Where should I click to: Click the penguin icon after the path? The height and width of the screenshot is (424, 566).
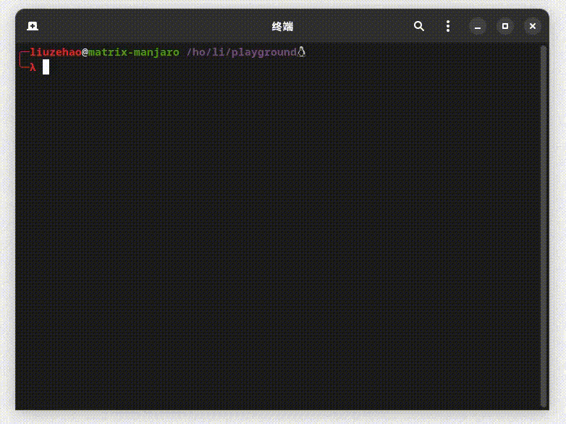pos(301,52)
